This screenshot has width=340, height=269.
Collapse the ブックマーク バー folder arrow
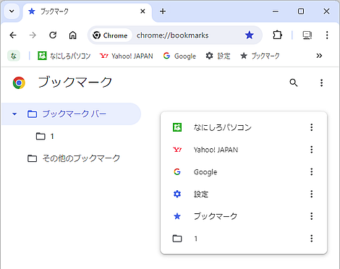(x=14, y=114)
